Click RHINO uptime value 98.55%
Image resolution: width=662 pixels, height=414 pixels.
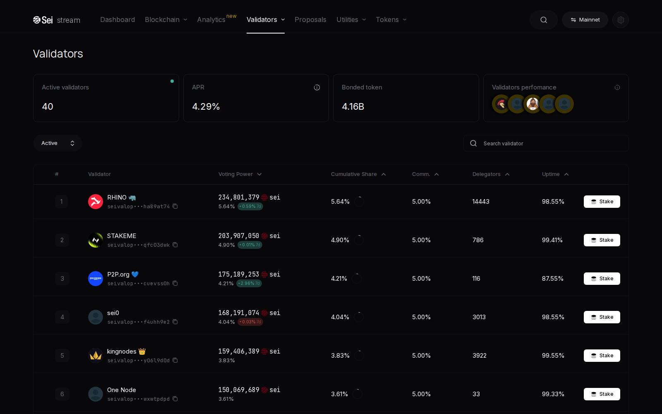(x=553, y=202)
